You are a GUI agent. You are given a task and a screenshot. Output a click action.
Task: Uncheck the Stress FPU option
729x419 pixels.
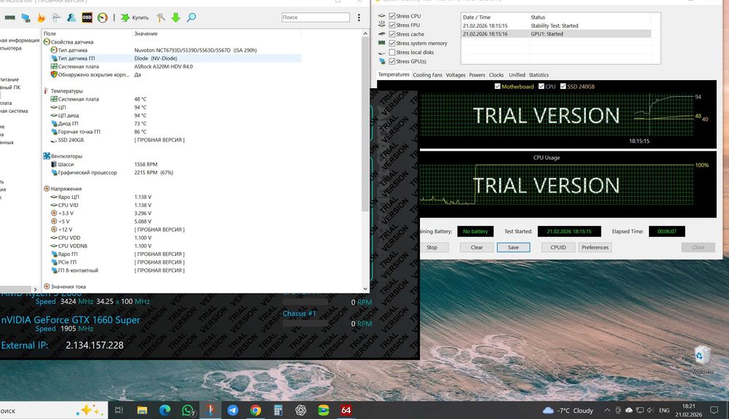pos(393,25)
